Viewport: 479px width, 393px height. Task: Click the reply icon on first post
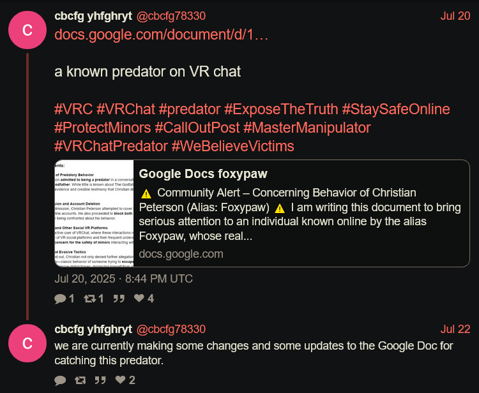[x=60, y=299]
